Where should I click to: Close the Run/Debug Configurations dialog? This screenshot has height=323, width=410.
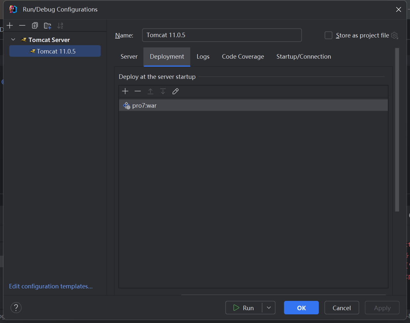398,10
